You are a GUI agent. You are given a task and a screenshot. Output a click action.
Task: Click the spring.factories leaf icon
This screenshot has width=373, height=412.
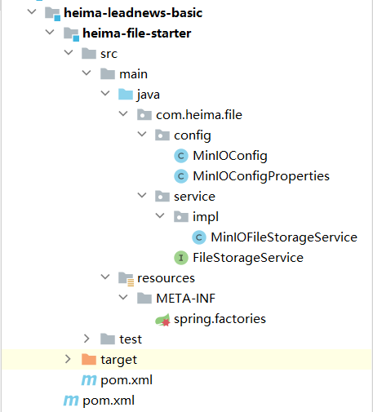[x=162, y=320]
